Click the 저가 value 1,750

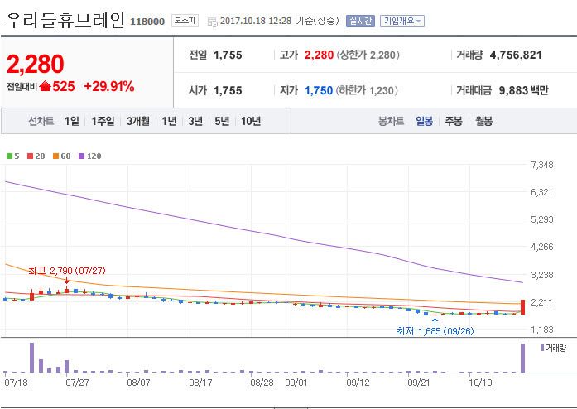click(319, 90)
